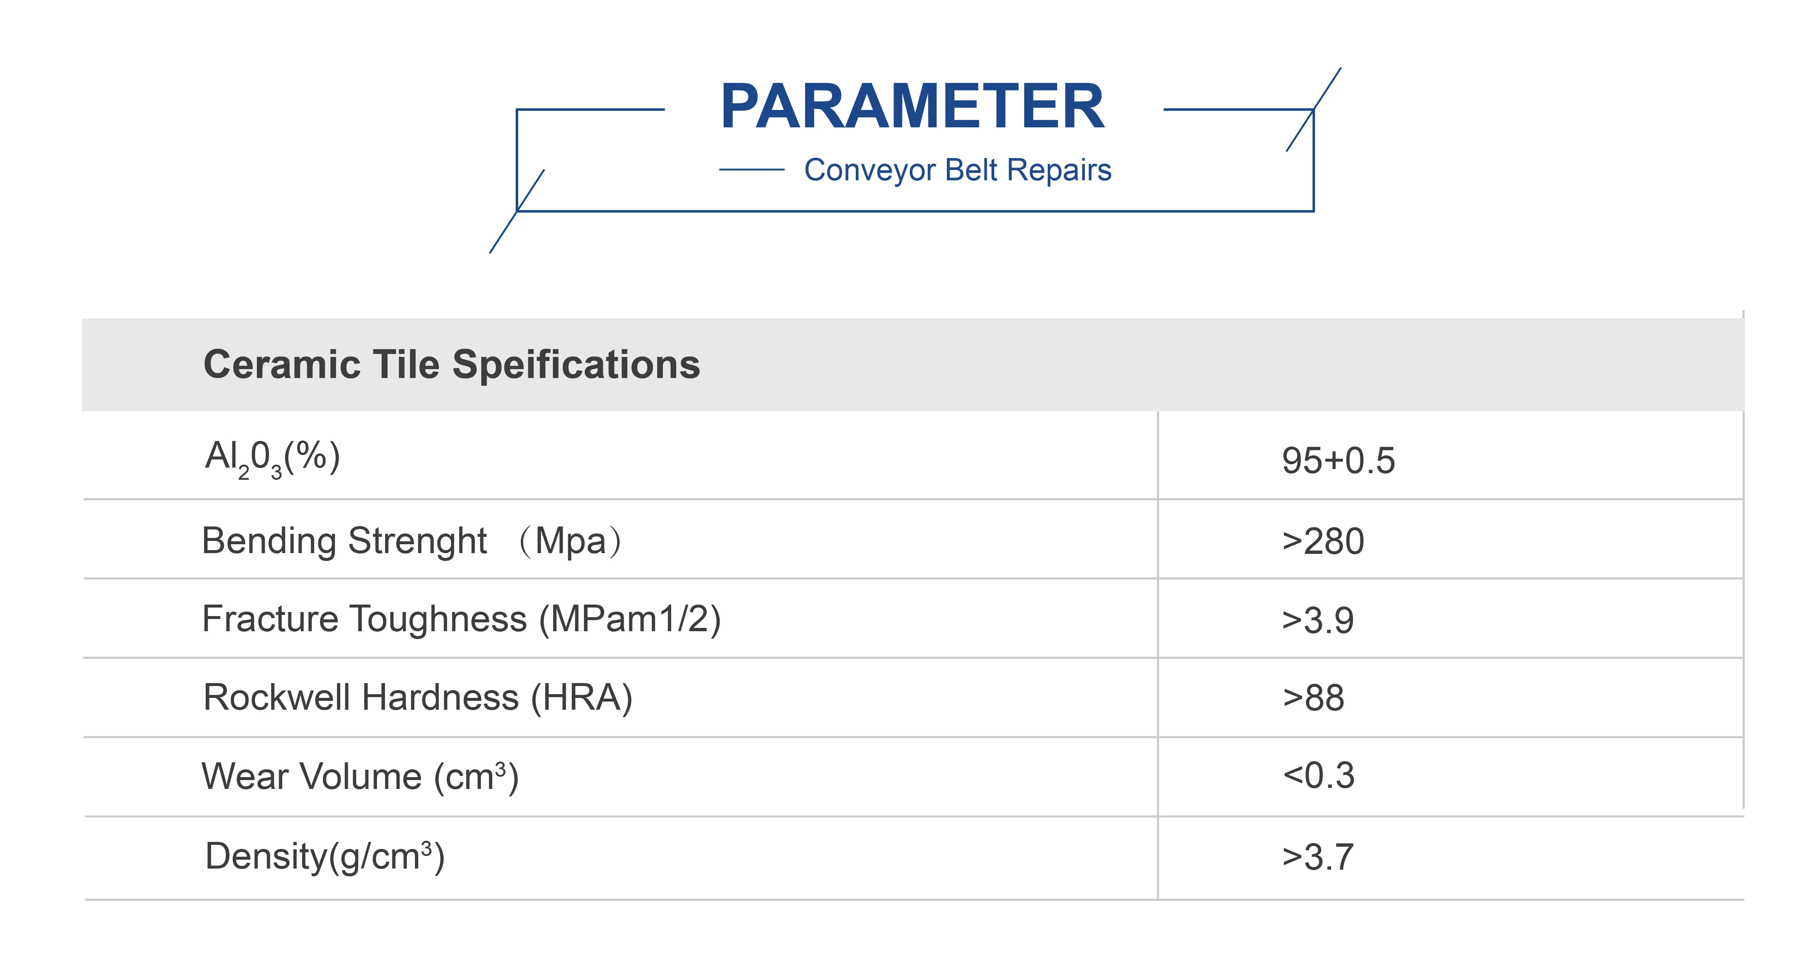Select the Density(g/cm³) label
The width and height of the screenshot is (1820, 970).
point(325,856)
